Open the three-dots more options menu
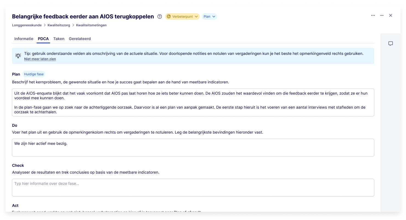Image resolution: width=406 pixels, height=220 pixels. click(x=373, y=15)
